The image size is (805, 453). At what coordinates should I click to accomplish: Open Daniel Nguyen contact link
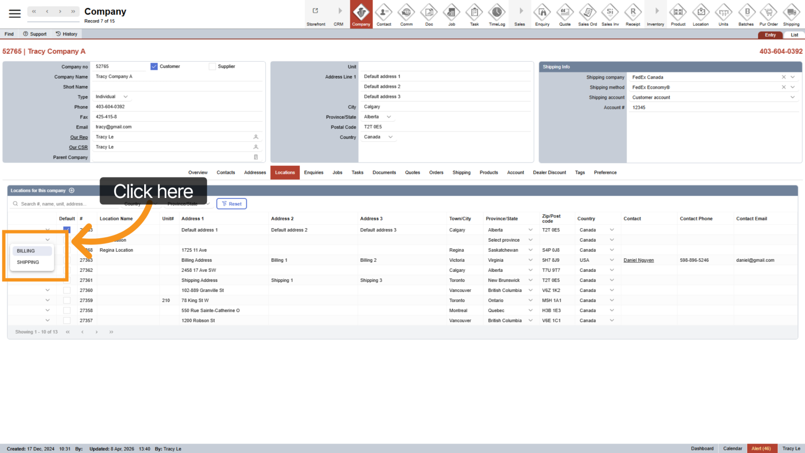point(639,260)
